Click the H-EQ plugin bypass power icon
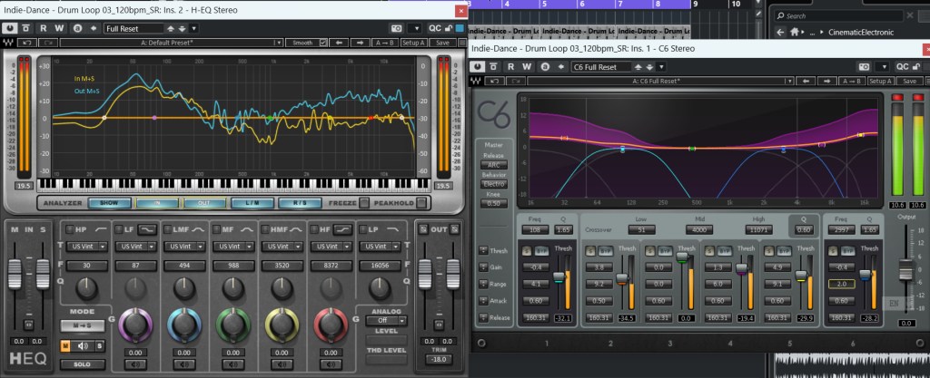This screenshot has width=930, height=378. [12, 28]
